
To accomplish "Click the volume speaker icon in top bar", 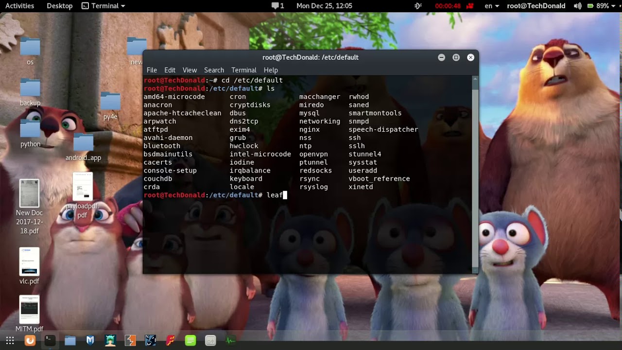I will point(577,6).
